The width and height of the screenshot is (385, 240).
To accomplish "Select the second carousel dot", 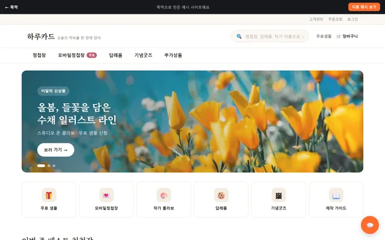I will click(x=49, y=166).
